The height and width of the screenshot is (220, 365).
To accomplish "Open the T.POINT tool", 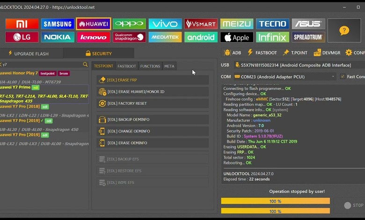I will coord(295,53).
